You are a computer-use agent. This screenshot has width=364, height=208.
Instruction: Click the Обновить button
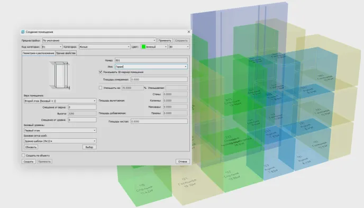point(31,147)
